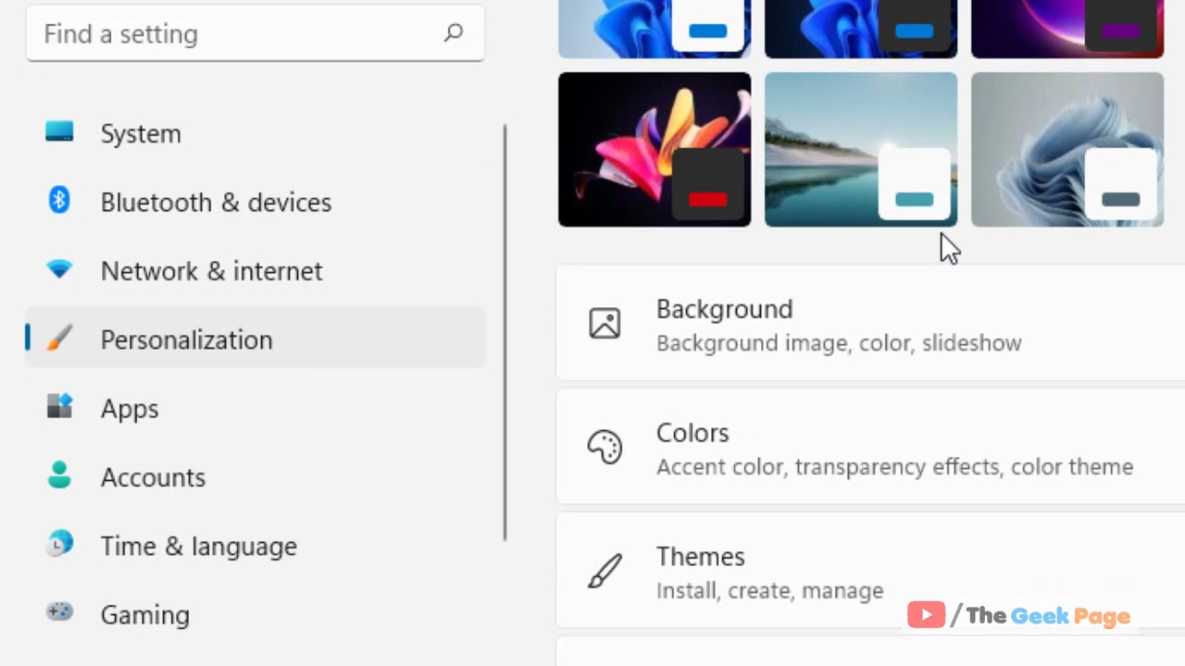Click 'Background image, color, slideshow' text
1185x666 pixels.
[839, 343]
